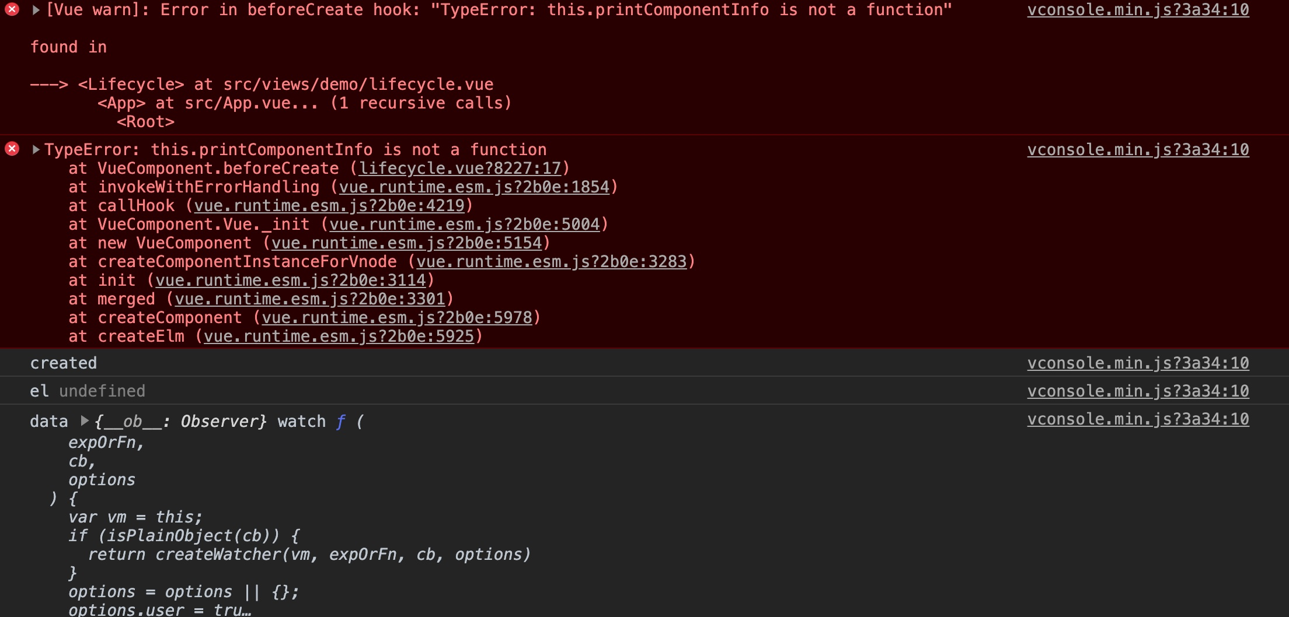Open vue.runtime.esm.js?2b0e:5978 createComponent link

coord(397,318)
